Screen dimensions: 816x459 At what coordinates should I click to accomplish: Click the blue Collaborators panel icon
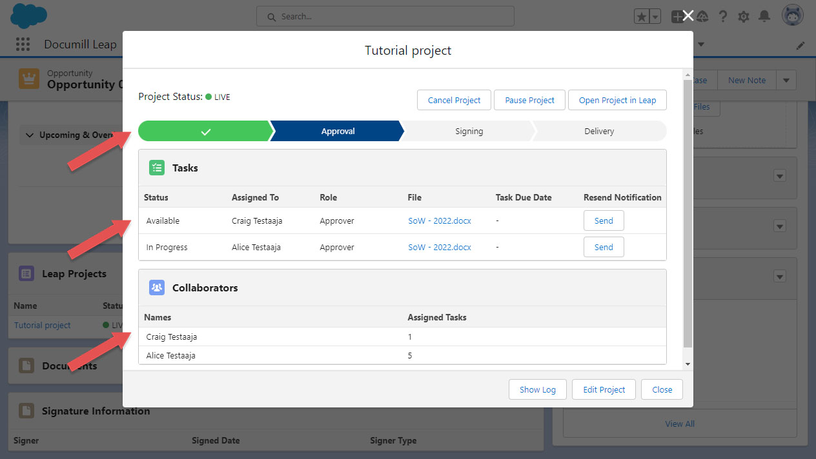click(x=156, y=288)
